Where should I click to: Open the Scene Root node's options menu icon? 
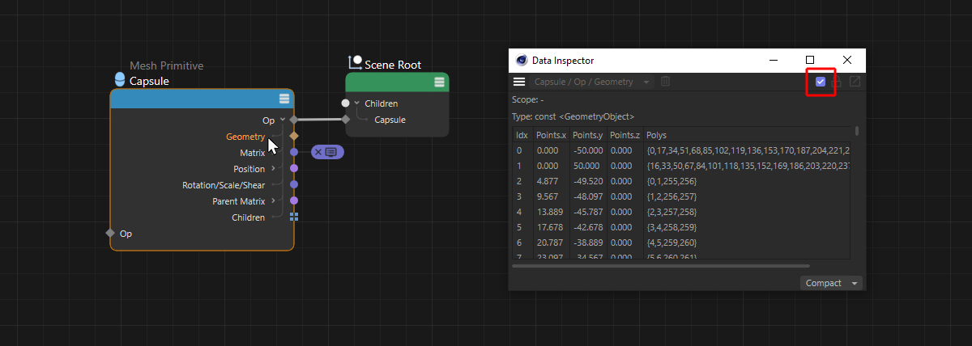point(439,82)
